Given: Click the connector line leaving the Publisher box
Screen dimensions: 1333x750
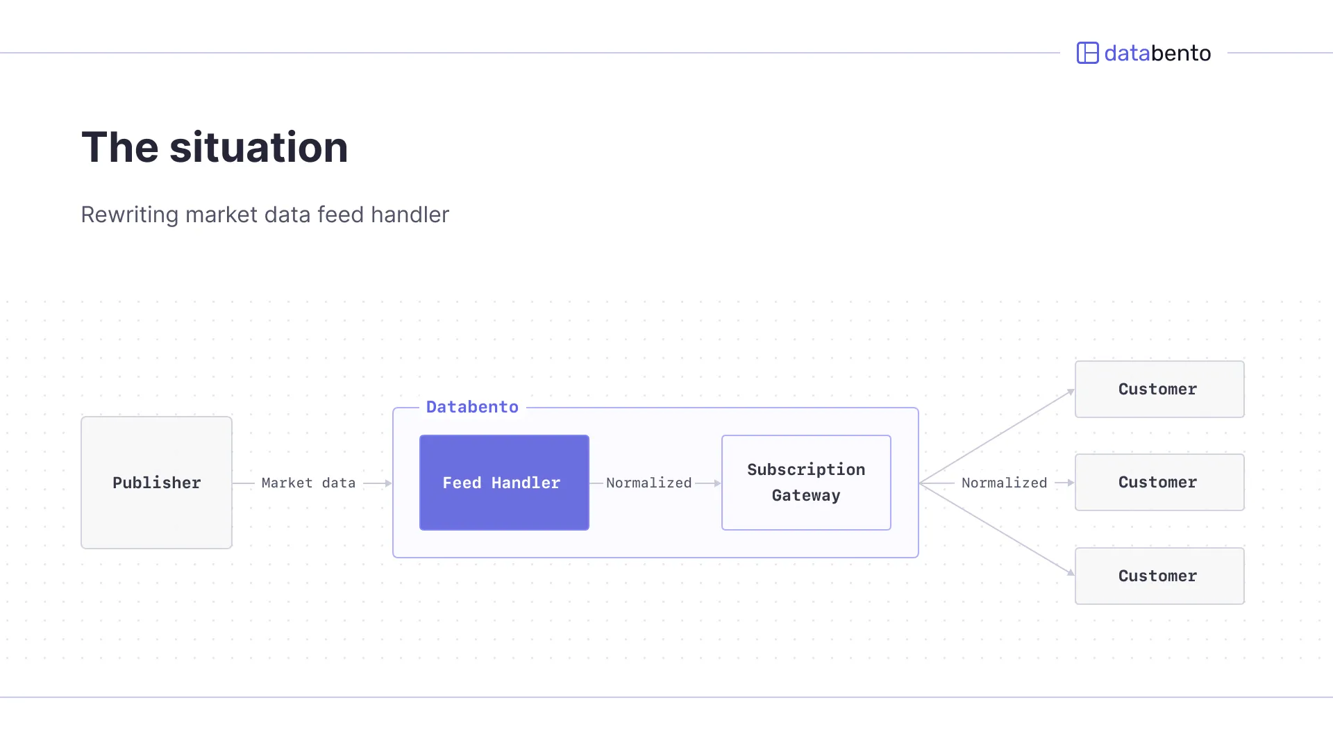Looking at the screenshot, I should [244, 483].
